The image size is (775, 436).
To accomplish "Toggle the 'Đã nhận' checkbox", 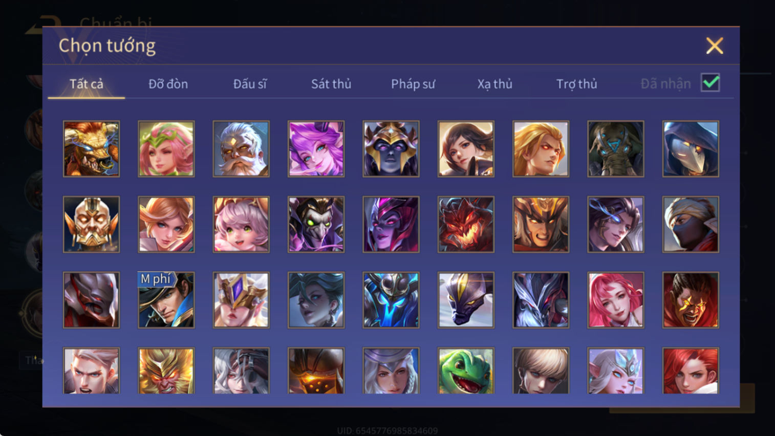I will [711, 83].
